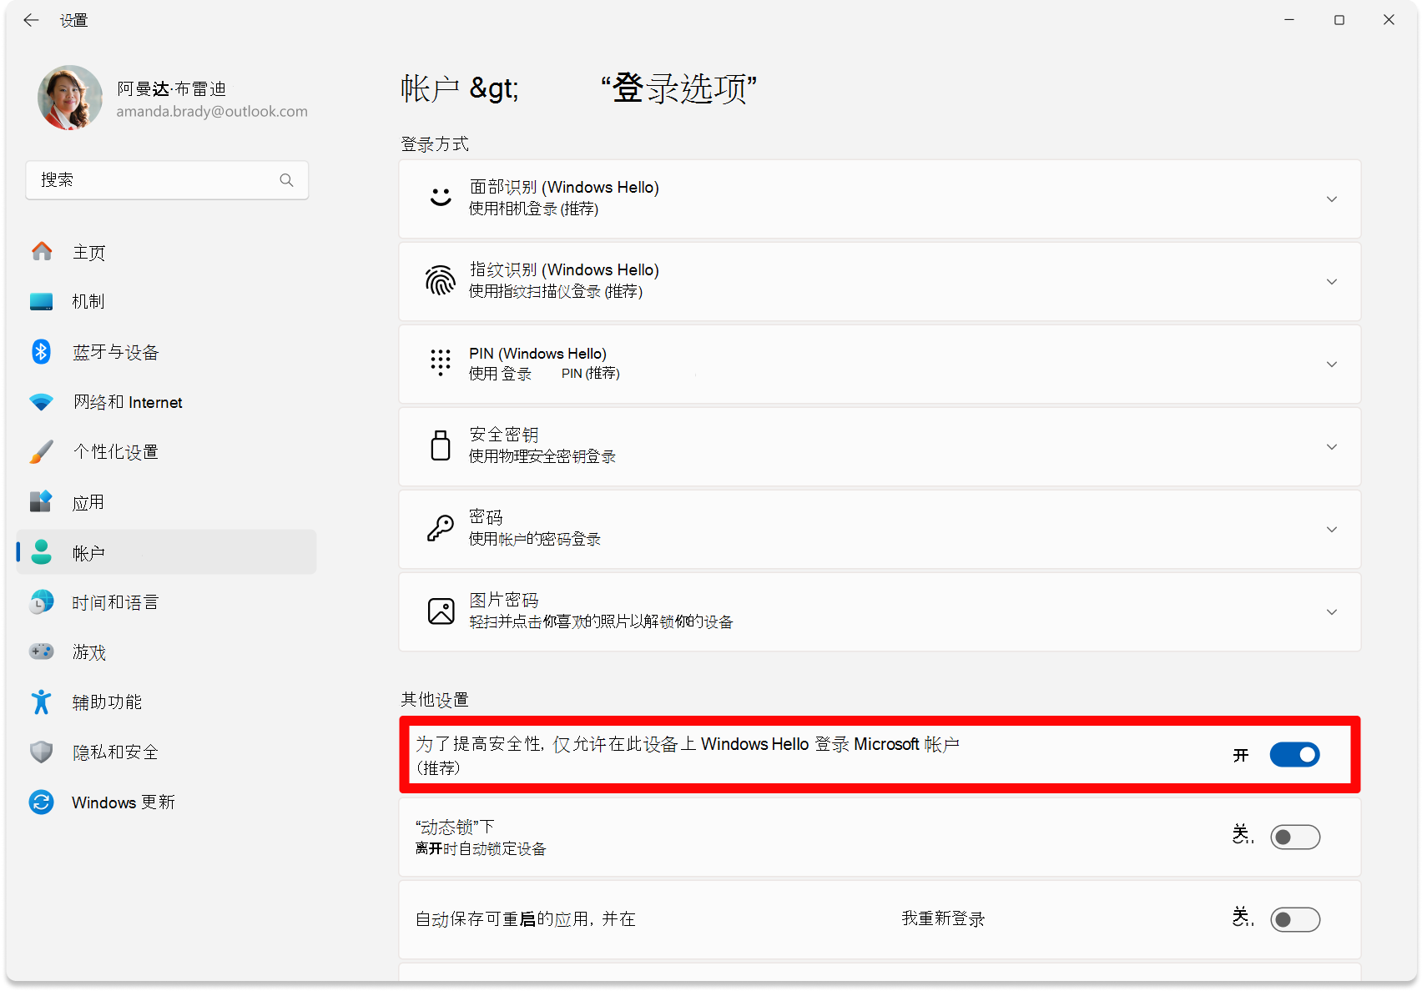Click the security key USB icon
This screenshot has height=991, width=1422.
441,445
